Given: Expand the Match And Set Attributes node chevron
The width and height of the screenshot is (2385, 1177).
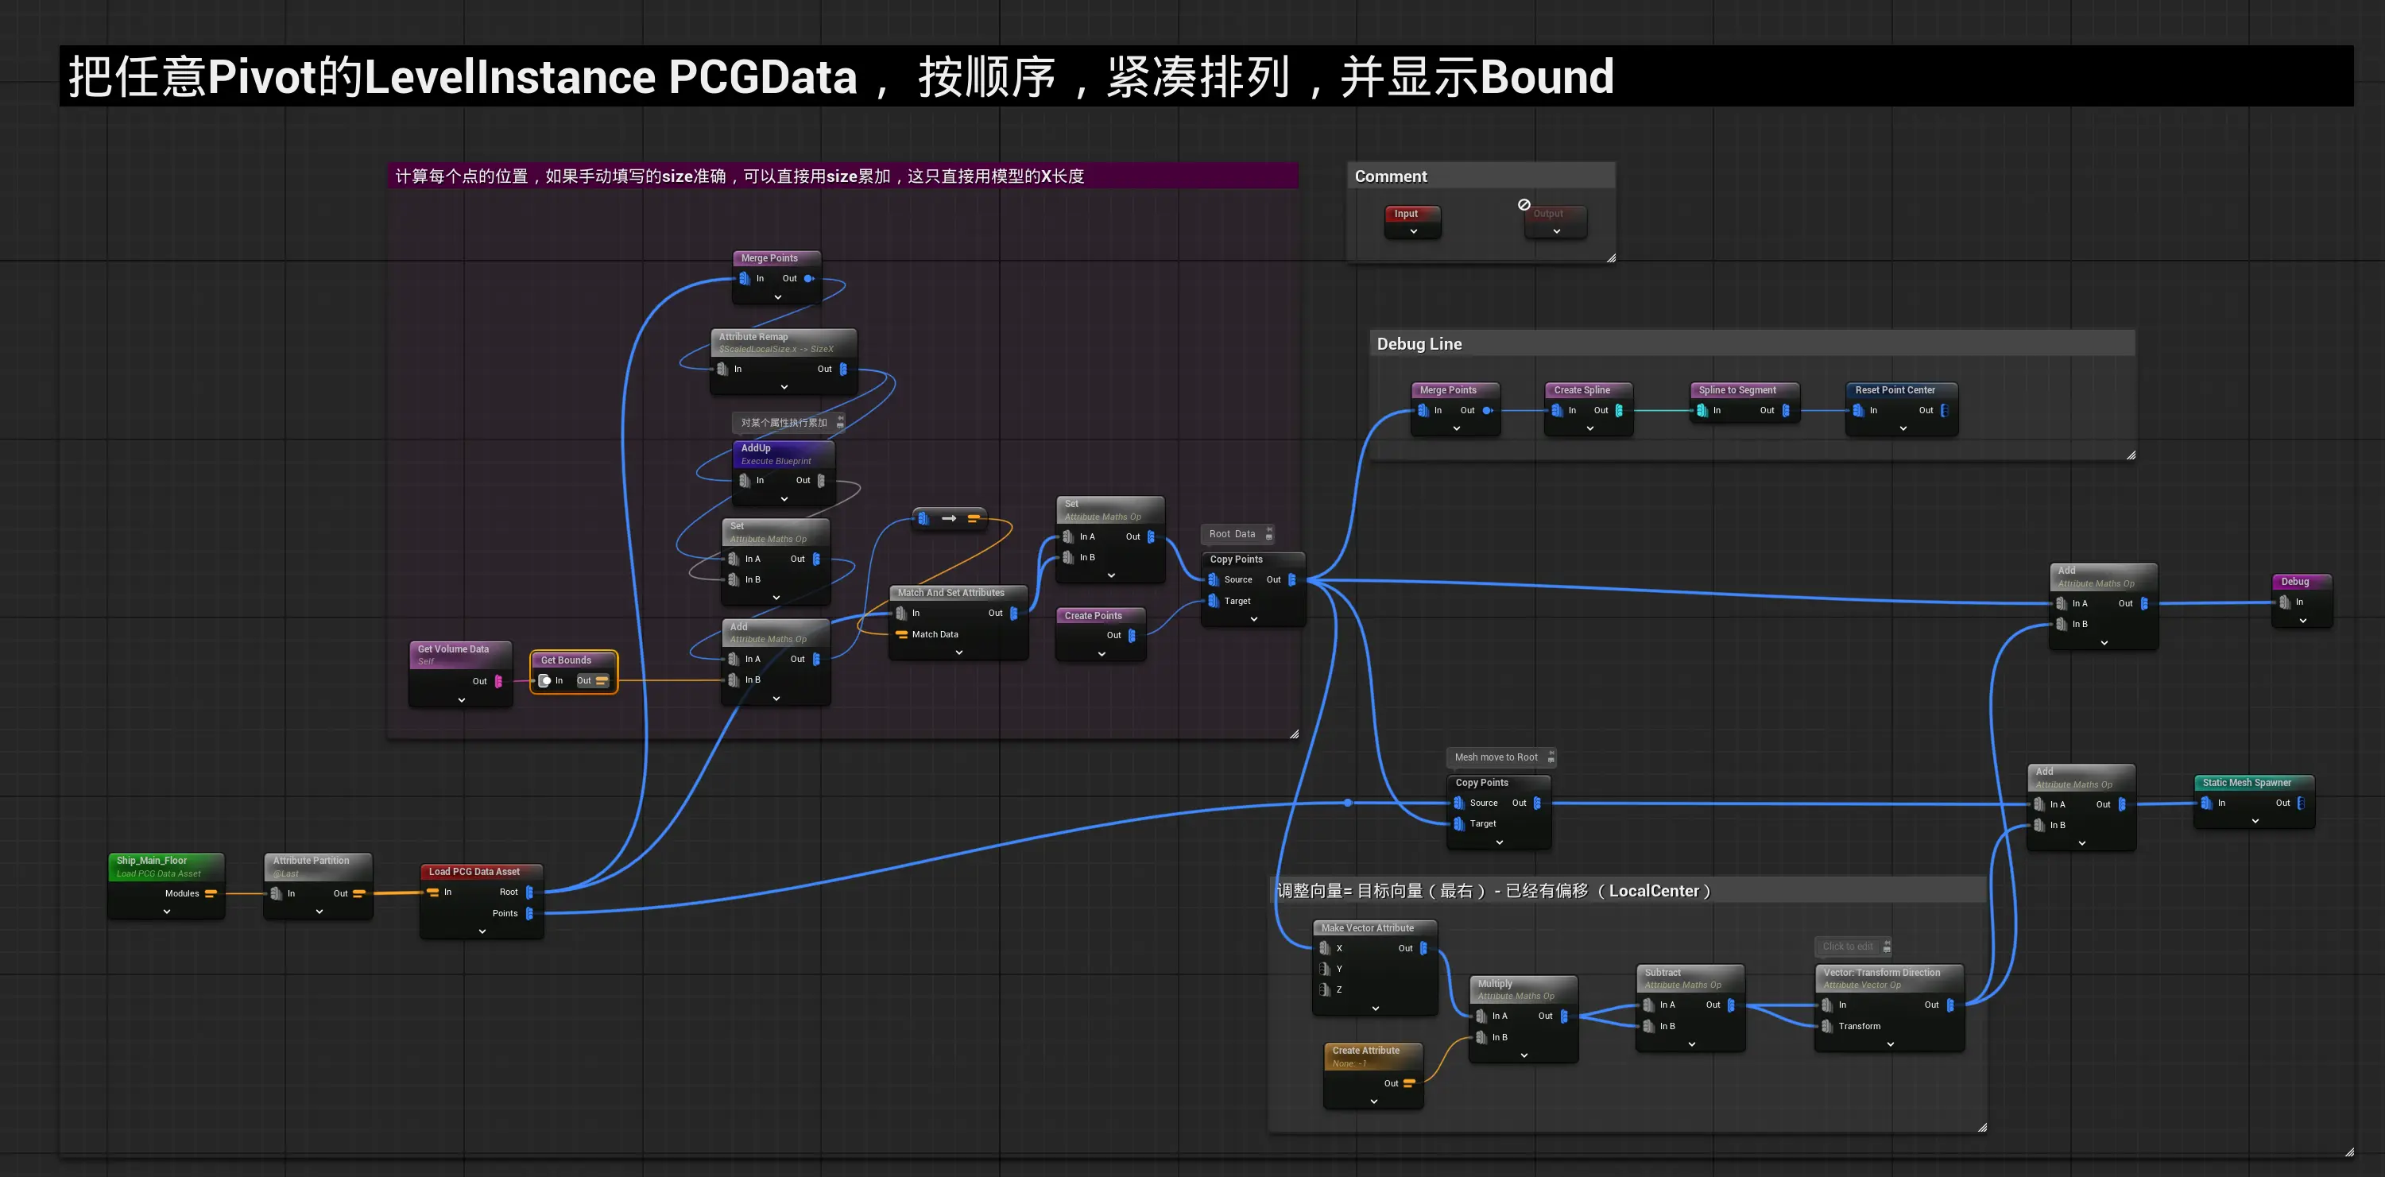Looking at the screenshot, I should (x=959, y=652).
